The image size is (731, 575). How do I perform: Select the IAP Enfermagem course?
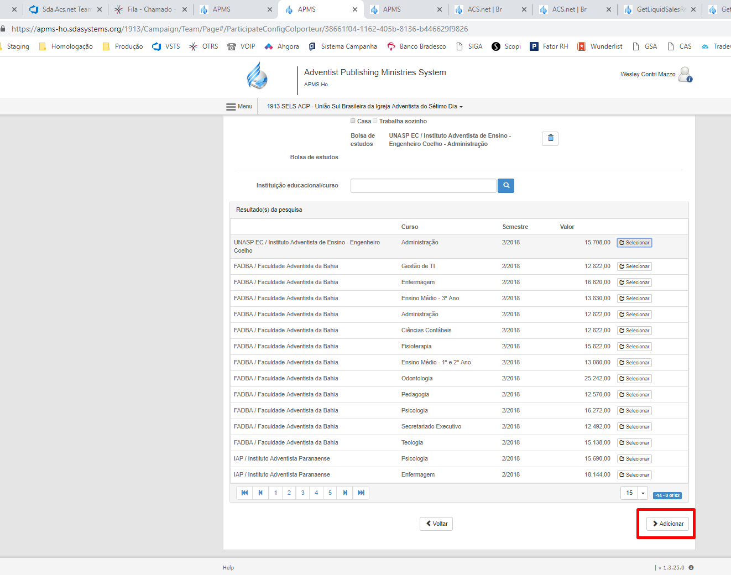click(x=634, y=475)
